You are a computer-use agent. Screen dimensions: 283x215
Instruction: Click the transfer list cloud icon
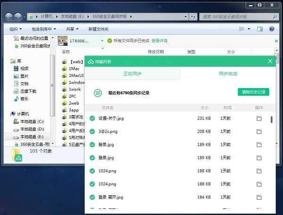[x=91, y=62]
